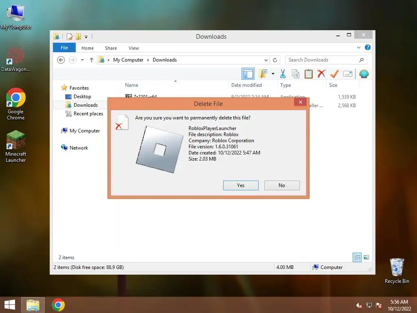
Task: Expand breadcrumb arrow after My Computer
Action: click(148, 60)
